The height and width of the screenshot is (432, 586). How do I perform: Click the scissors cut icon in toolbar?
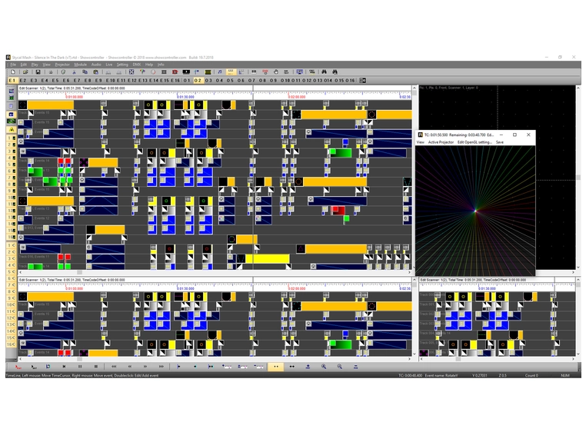click(74, 71)
